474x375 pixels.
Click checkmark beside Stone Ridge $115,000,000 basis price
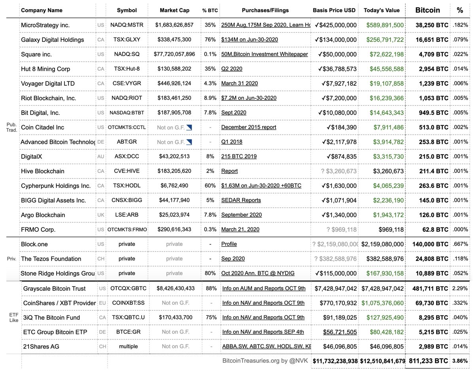(317, 273)
